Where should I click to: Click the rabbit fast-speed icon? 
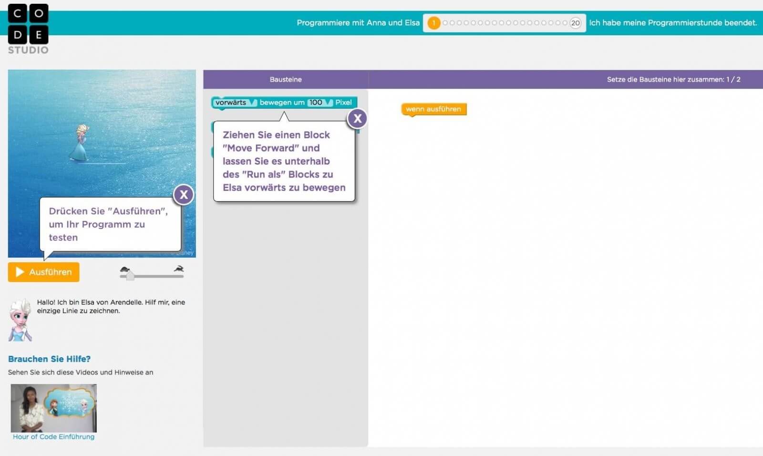179,269
